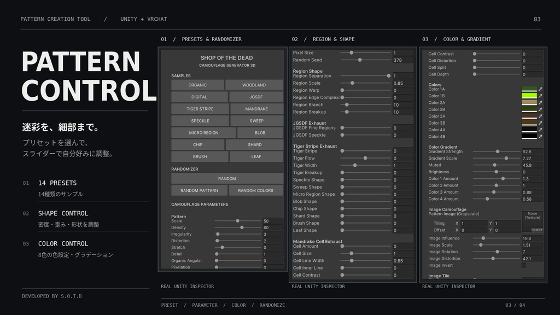
Task: Focus the Offset Y input field
Action: point(507,230)
